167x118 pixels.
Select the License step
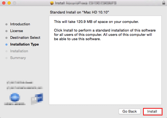[x=16, y=31]
